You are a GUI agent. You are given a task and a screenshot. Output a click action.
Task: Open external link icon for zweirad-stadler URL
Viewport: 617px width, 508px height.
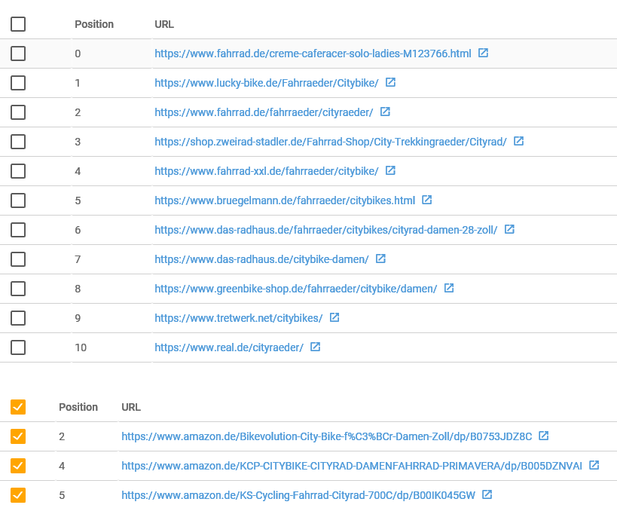pos(518,141)
